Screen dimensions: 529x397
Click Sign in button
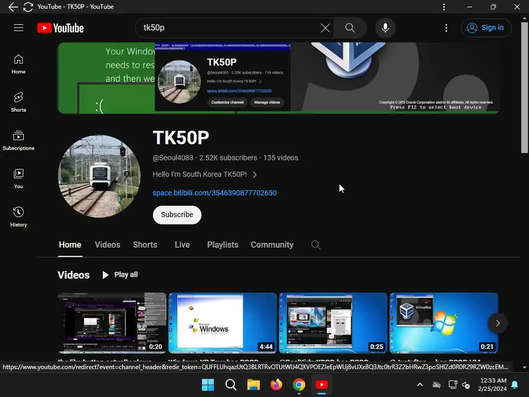486,28
